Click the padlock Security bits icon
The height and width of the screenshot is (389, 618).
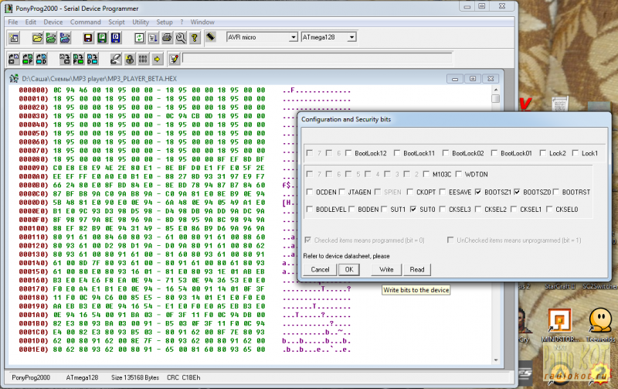[x=129, y=60]
